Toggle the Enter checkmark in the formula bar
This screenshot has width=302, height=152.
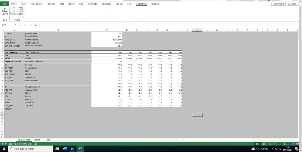point(30,25)
